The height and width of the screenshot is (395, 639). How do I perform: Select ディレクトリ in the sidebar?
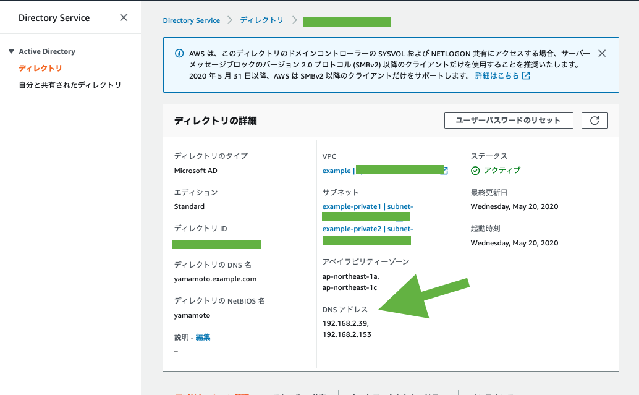click(x=40, y=68)
